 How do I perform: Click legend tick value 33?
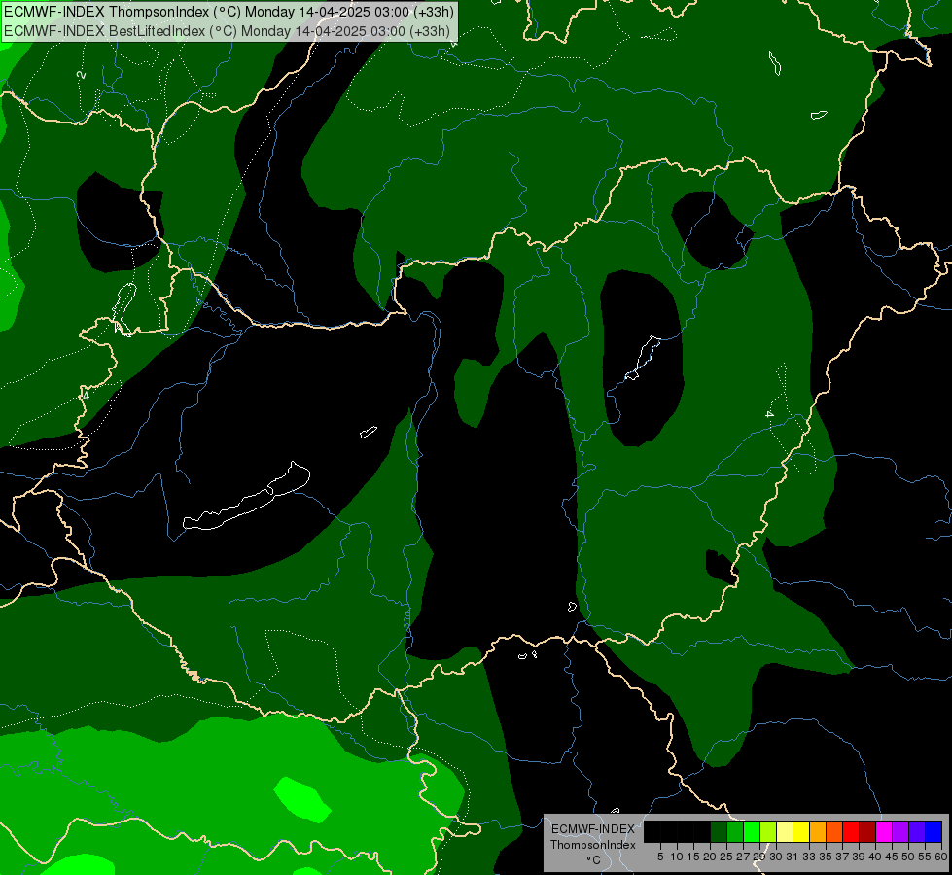809,857
